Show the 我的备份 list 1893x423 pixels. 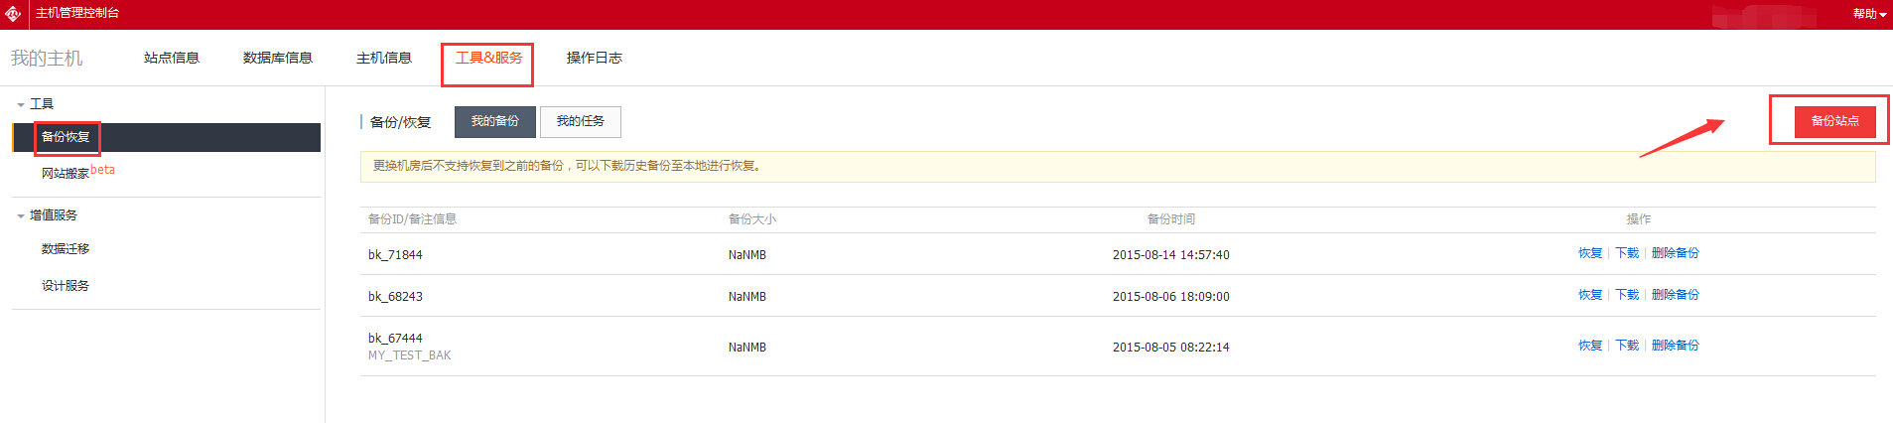tap(494, 121)
